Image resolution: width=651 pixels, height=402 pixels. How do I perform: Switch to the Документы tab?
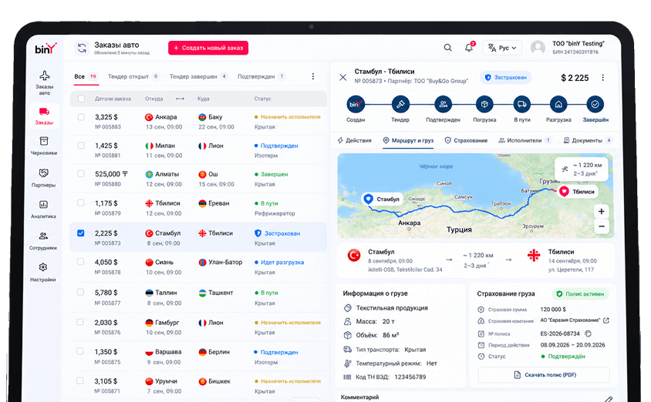588,140
